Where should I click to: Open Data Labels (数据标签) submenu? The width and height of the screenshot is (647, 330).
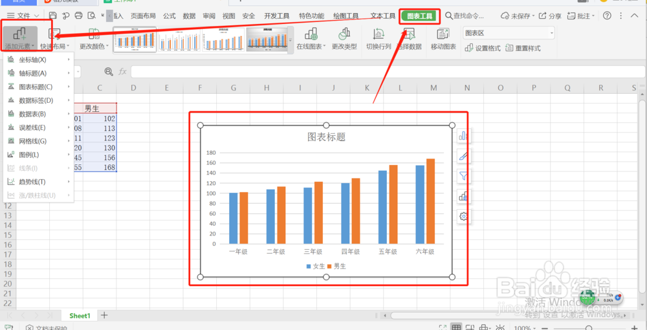point(38,100)
